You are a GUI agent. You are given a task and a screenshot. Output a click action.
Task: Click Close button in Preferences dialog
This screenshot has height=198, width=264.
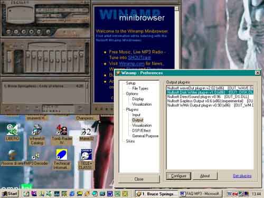coord(139,179)
